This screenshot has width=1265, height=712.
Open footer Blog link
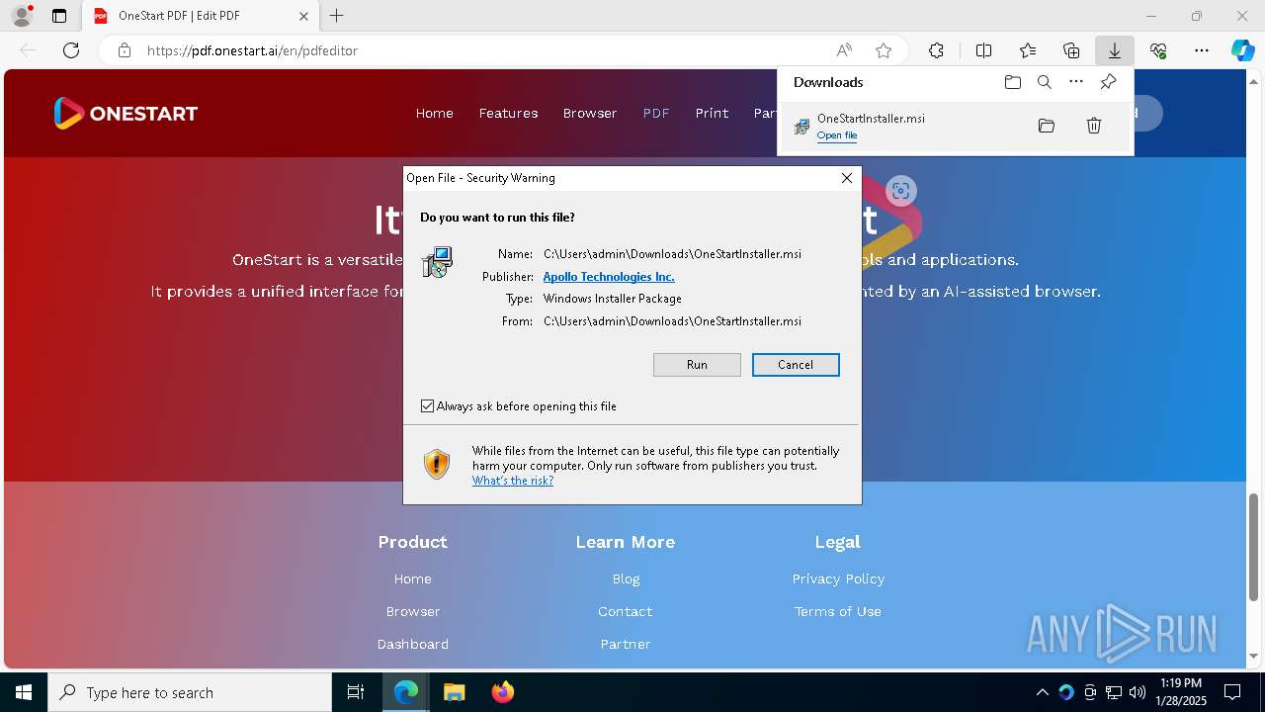click(626, 578)
